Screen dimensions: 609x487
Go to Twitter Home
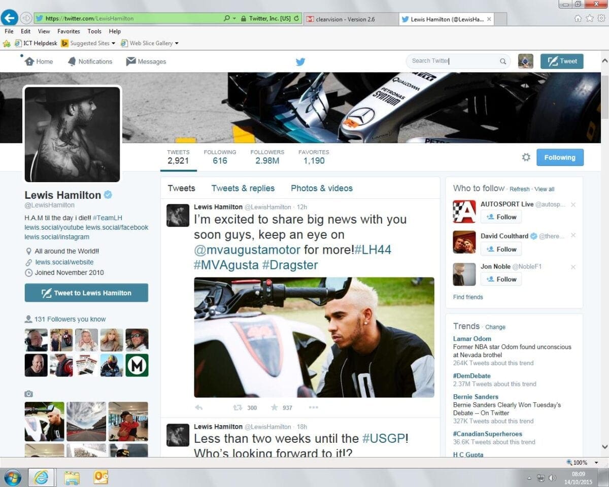39,61
